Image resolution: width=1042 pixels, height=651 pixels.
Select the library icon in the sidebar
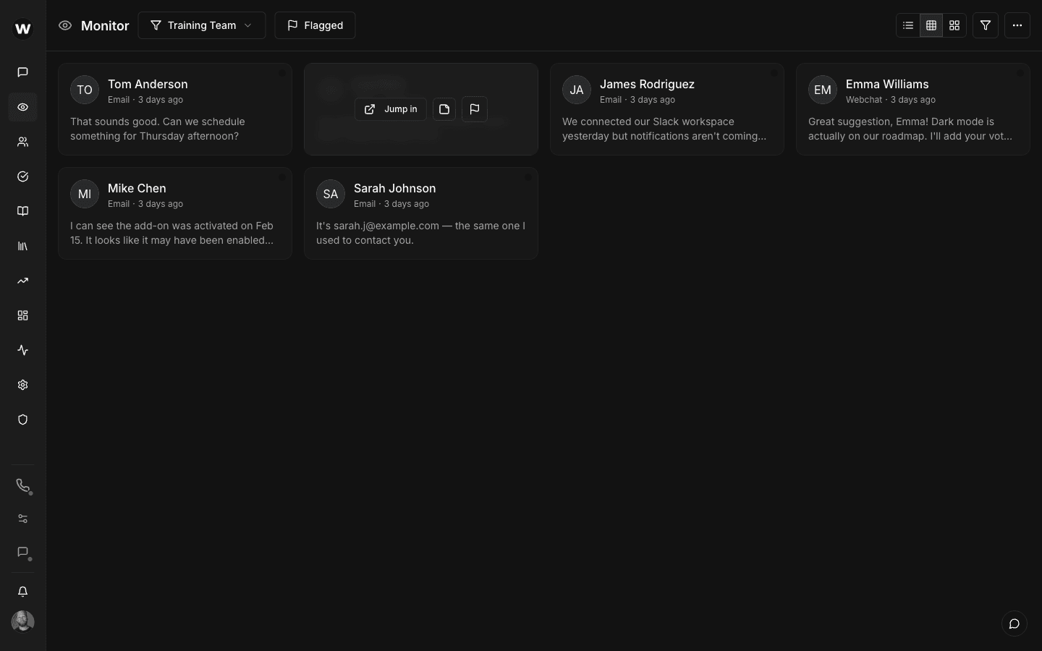pos(22,246)
